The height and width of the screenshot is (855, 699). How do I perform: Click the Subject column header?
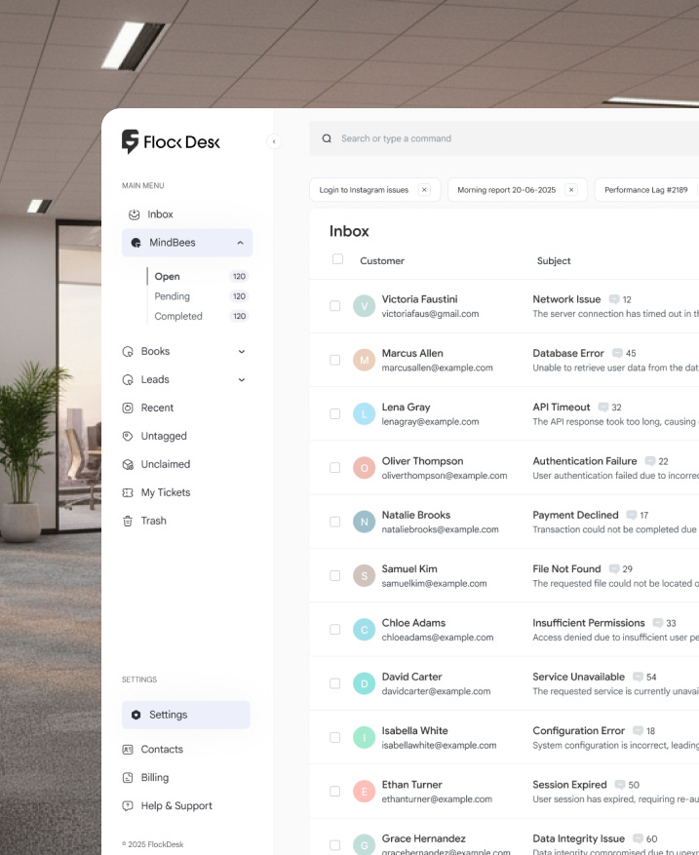[554, 261]
